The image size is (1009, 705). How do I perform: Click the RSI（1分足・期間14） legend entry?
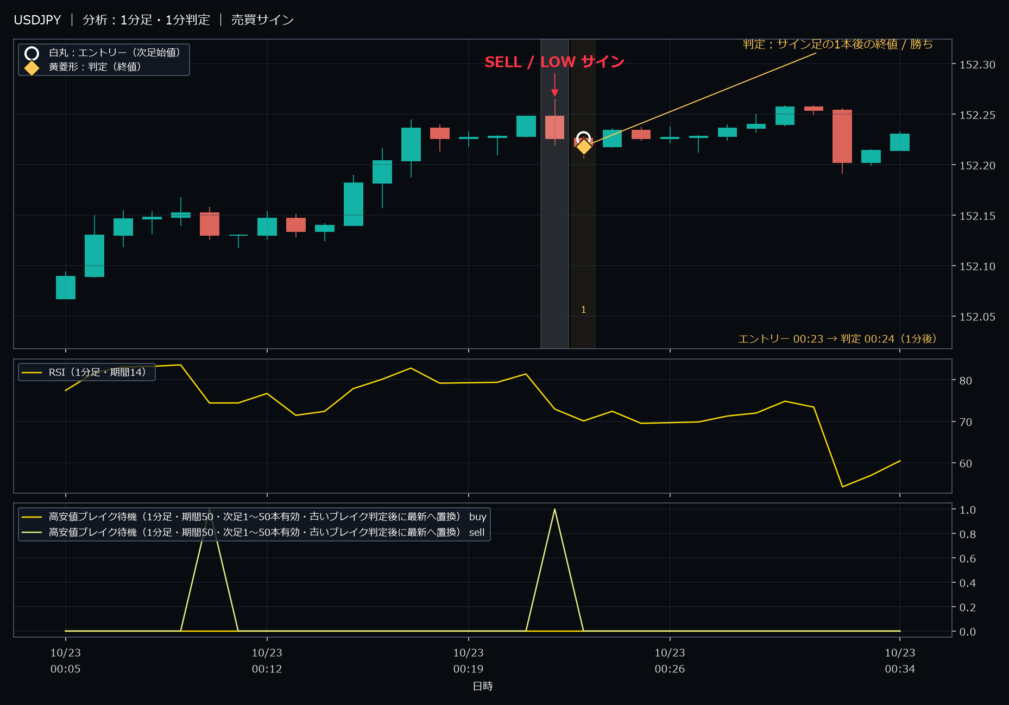click(x=87, y=372)
